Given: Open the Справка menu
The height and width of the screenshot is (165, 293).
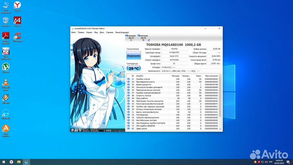Looking at the screenshot, I should (110, 32).
